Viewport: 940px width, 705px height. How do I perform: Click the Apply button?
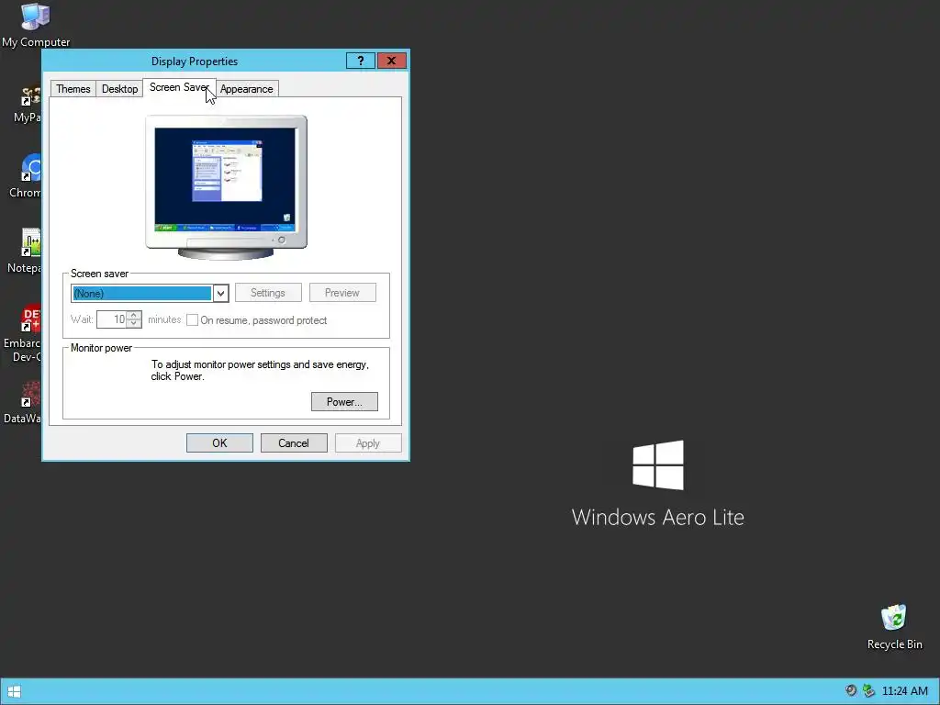coord(368,443)
